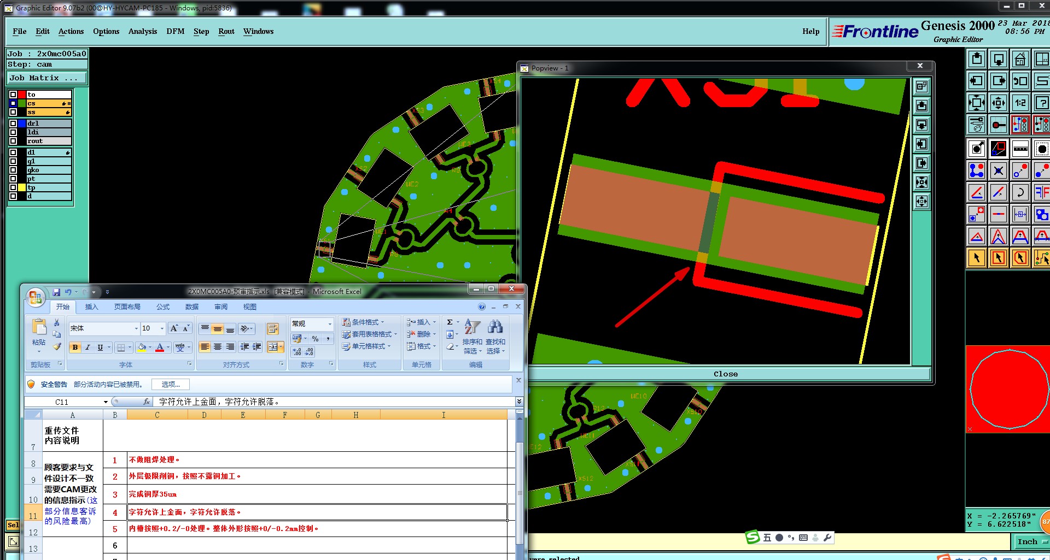The height and width of the screenshot is (560, 1050).
Task: Click the pan-down view icon in Genesis toolbar
Action: pyautogui.click(x=999, y=59)
